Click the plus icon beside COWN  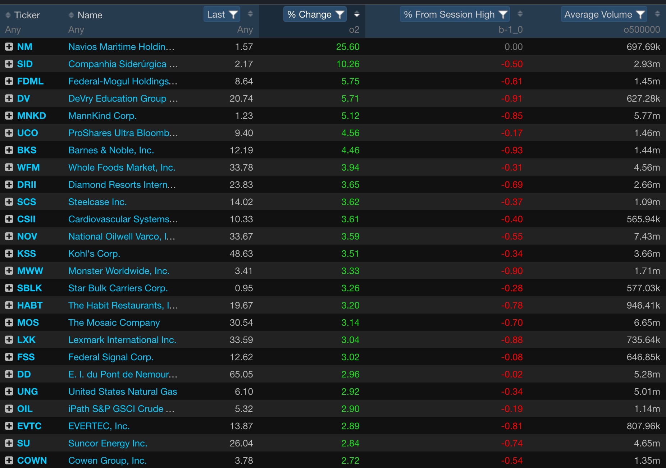(9, 460)
